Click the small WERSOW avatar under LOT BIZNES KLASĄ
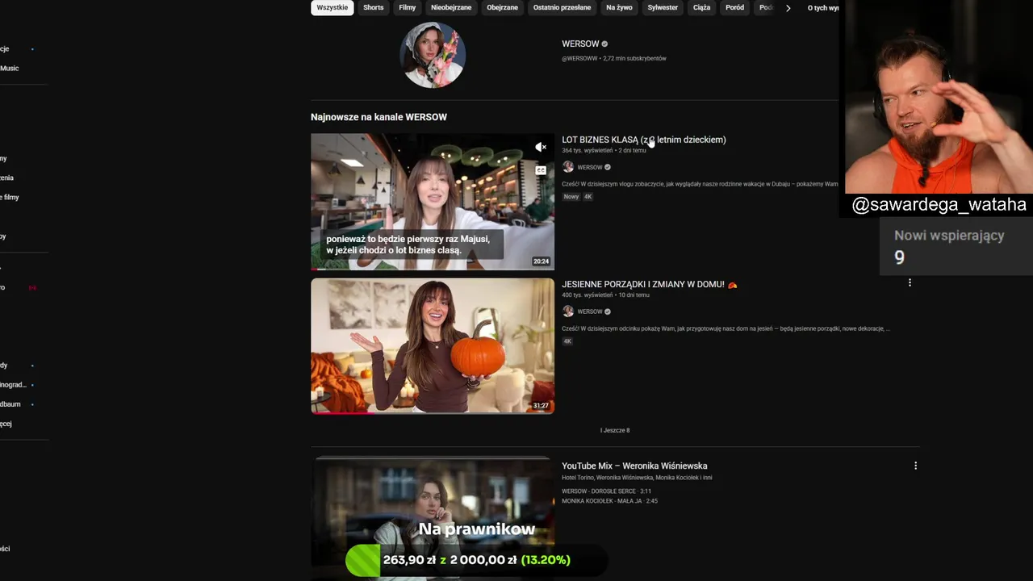Viewport: 1033px width, 581px height. 568,167
